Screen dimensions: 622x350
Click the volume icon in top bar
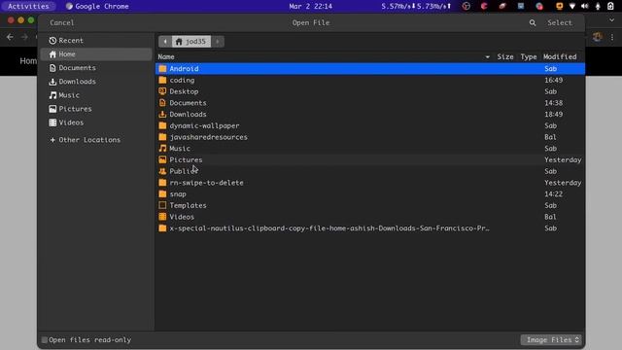[585, 6]
